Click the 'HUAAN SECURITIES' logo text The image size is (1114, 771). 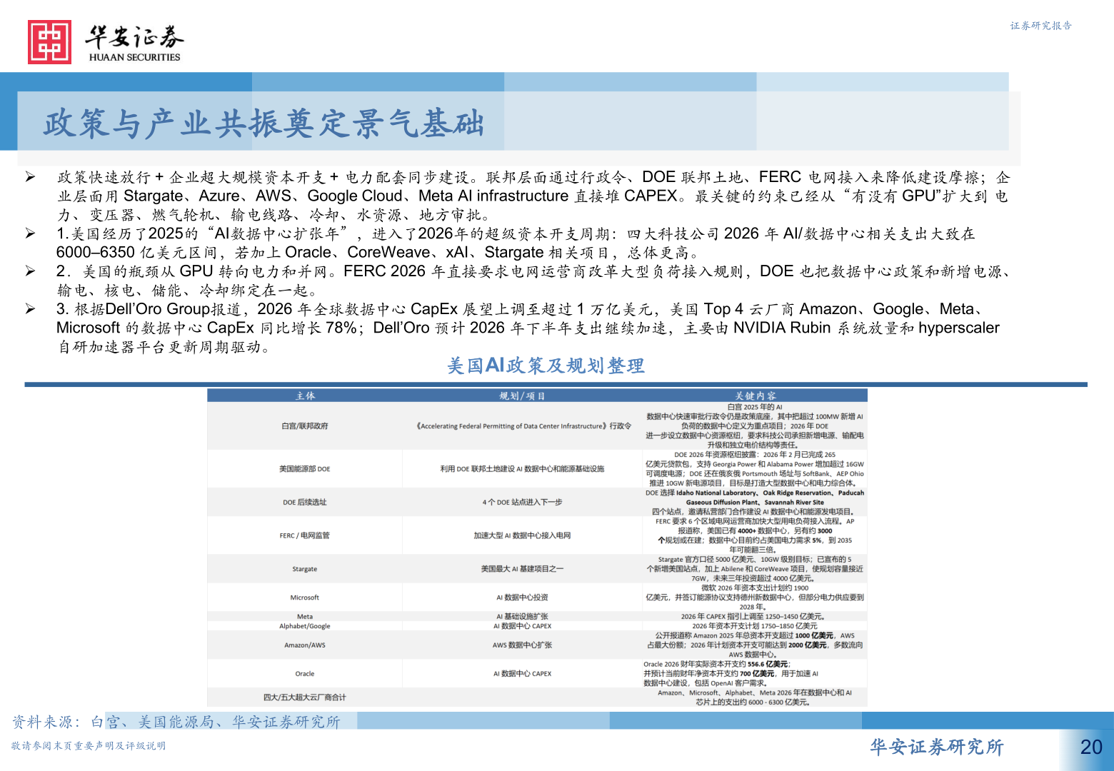pyautogui.click(x=135, y=57)
